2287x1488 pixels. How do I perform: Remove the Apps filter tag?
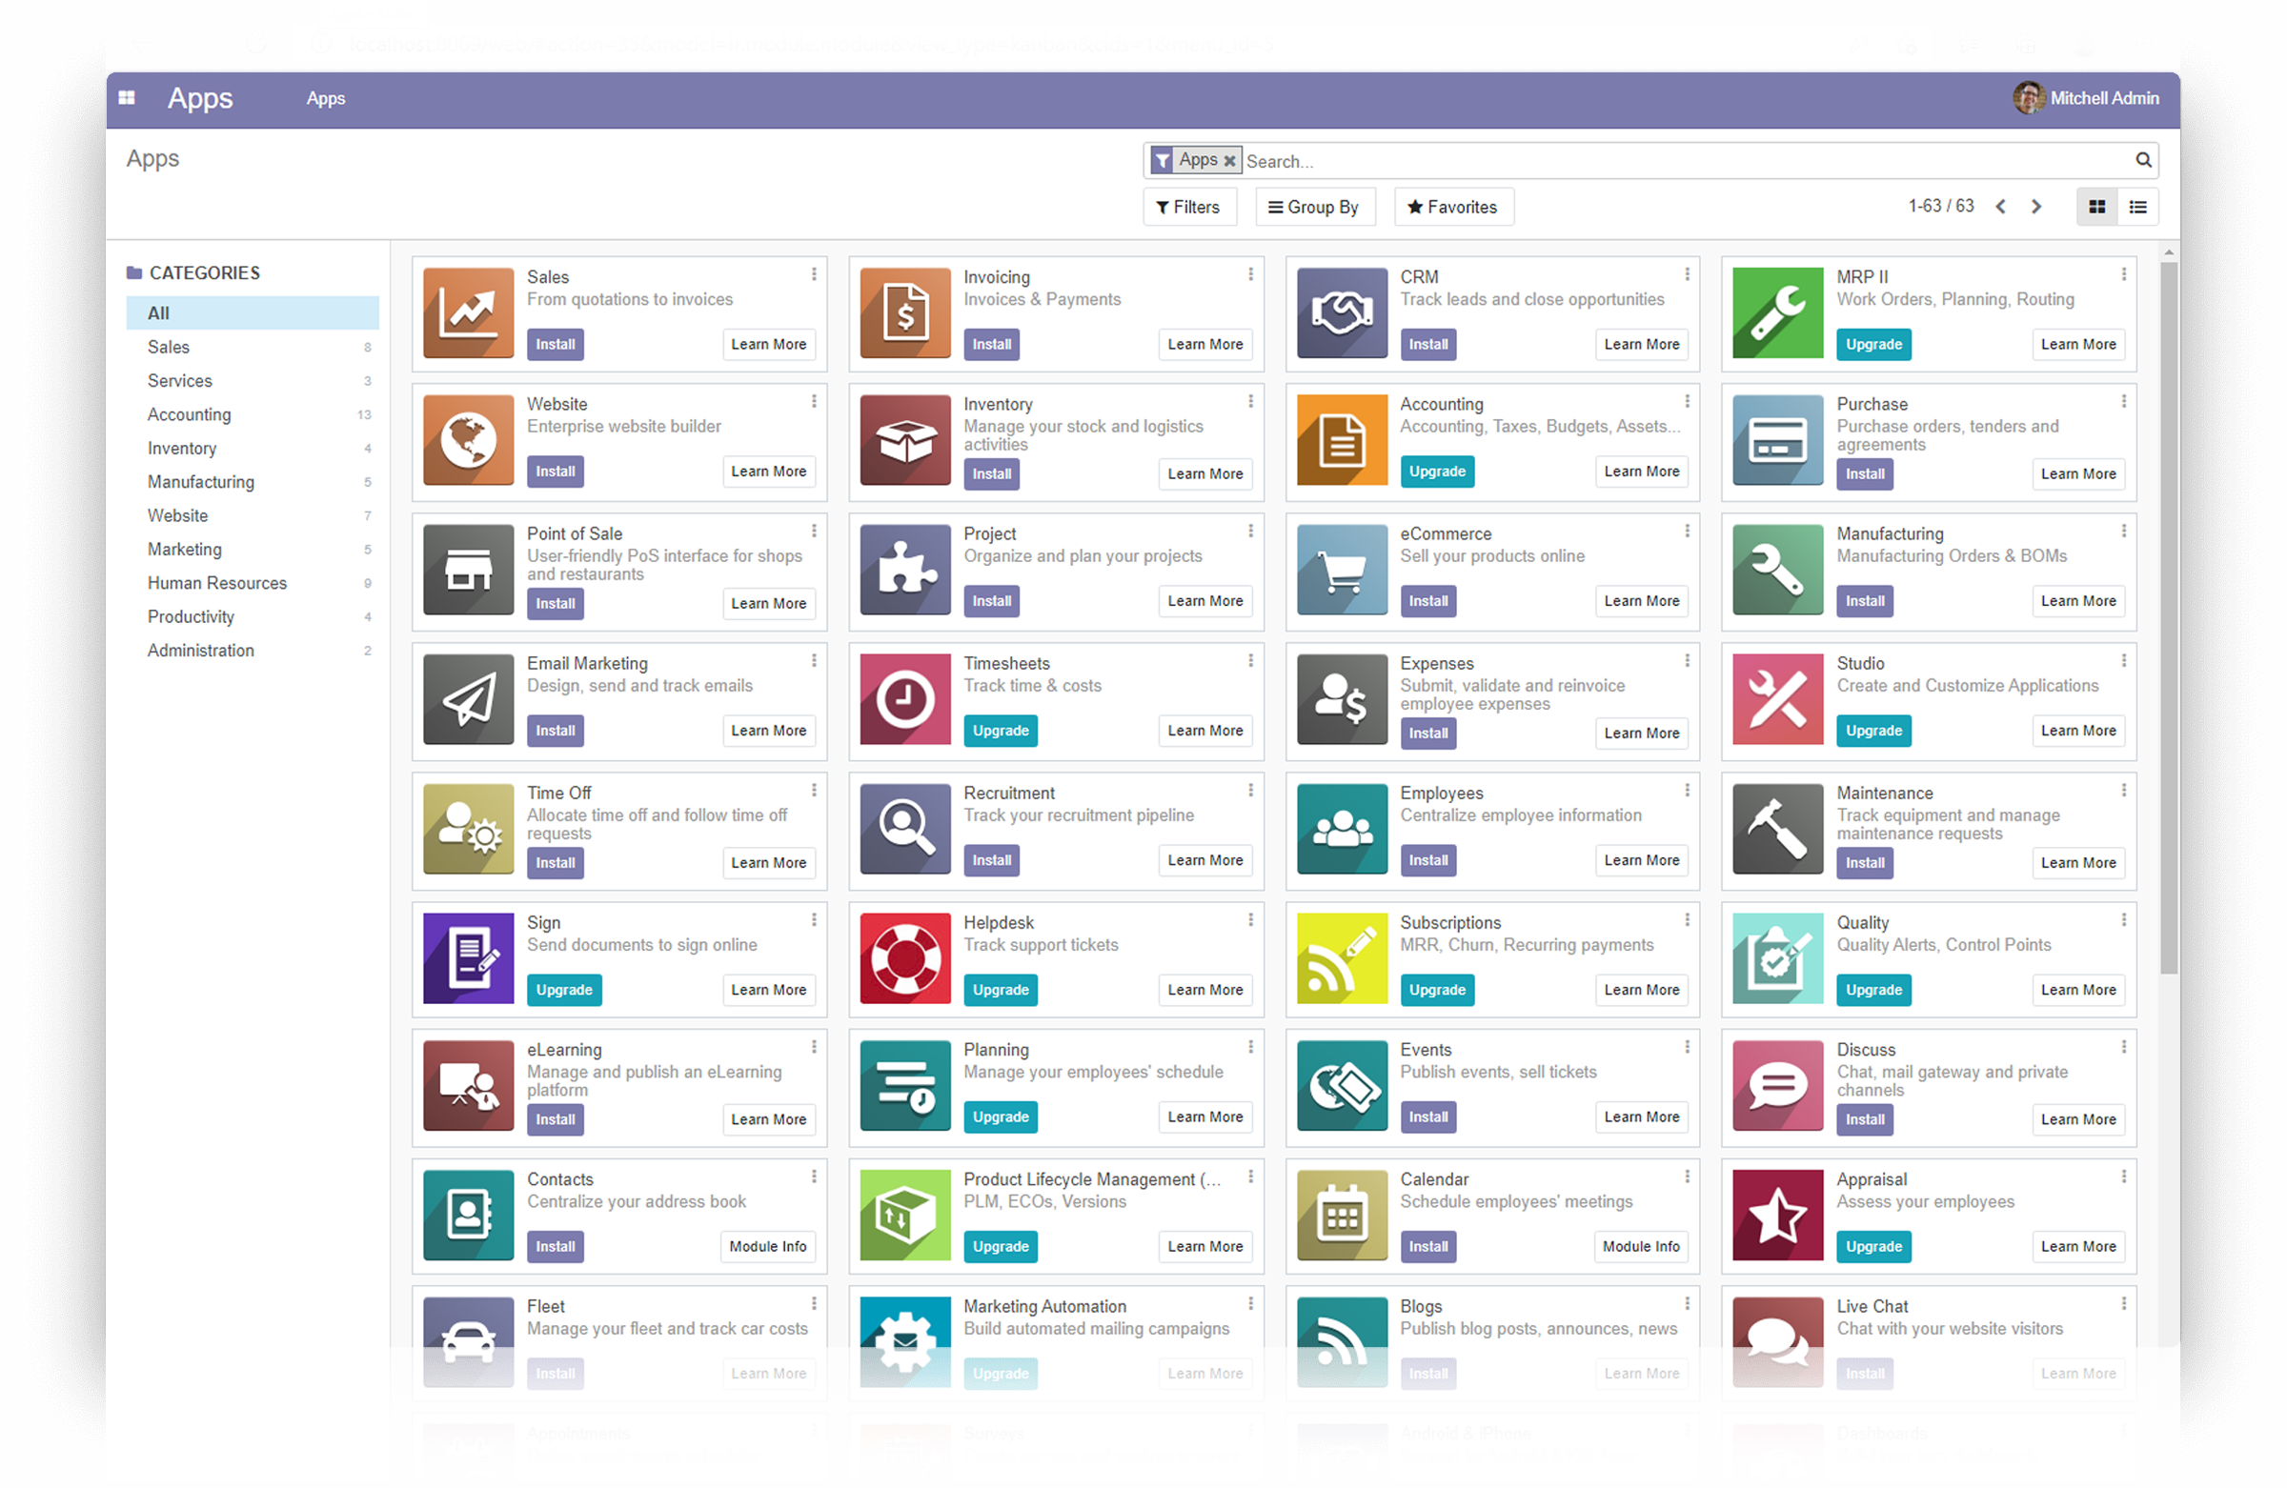[x=1230, y=159]
